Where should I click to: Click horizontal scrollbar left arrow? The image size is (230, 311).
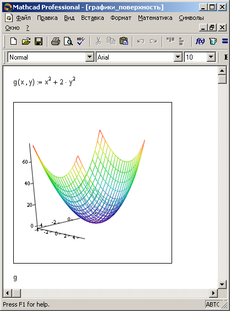pos(7,293)
